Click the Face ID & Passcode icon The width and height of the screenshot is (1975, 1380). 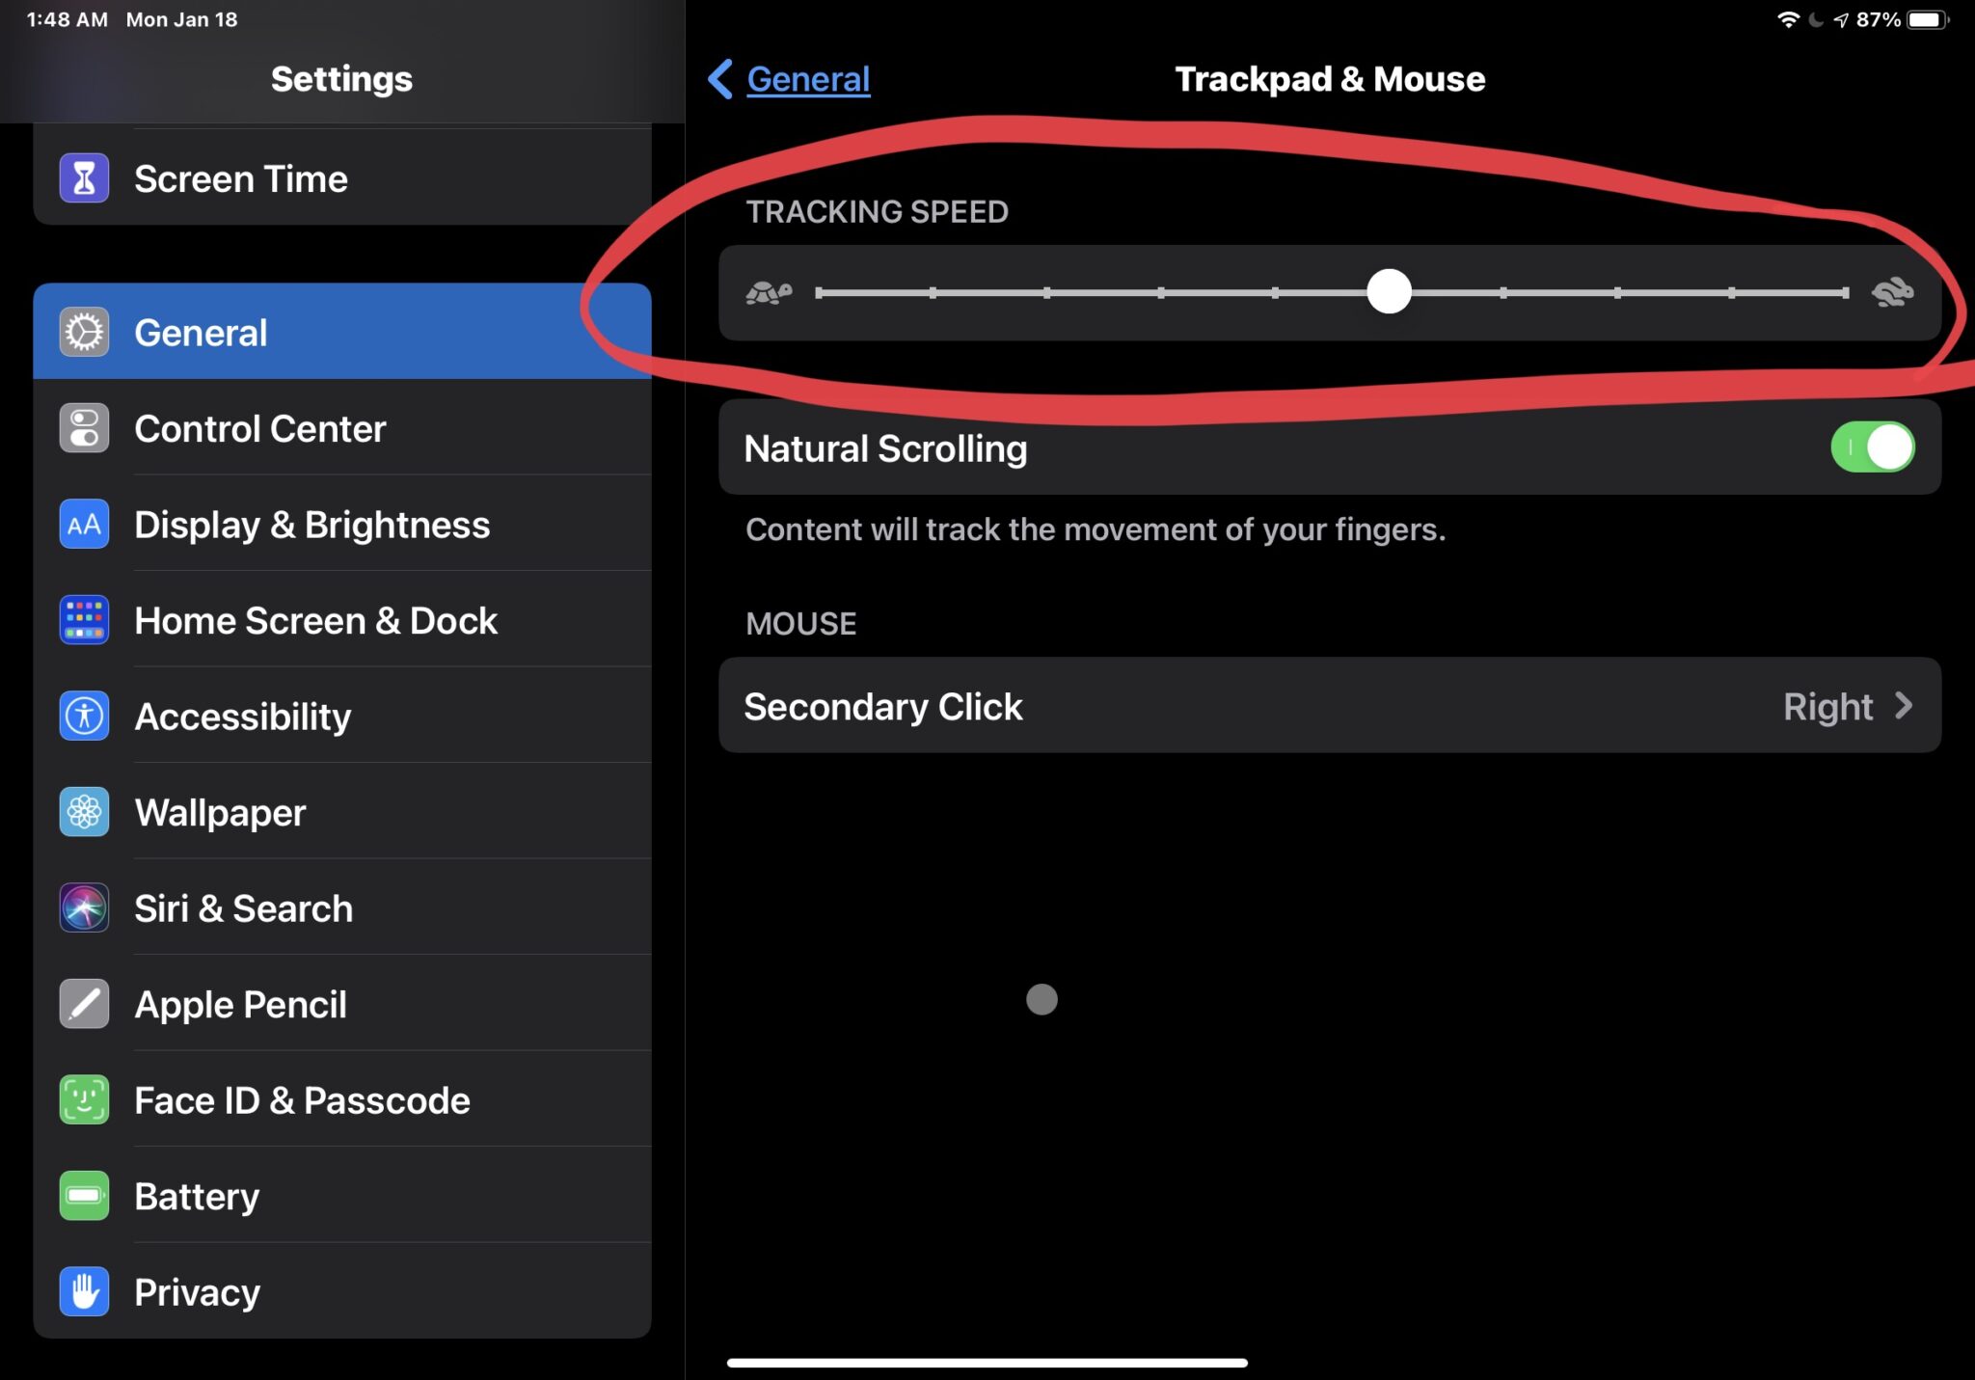(84, 1099)
